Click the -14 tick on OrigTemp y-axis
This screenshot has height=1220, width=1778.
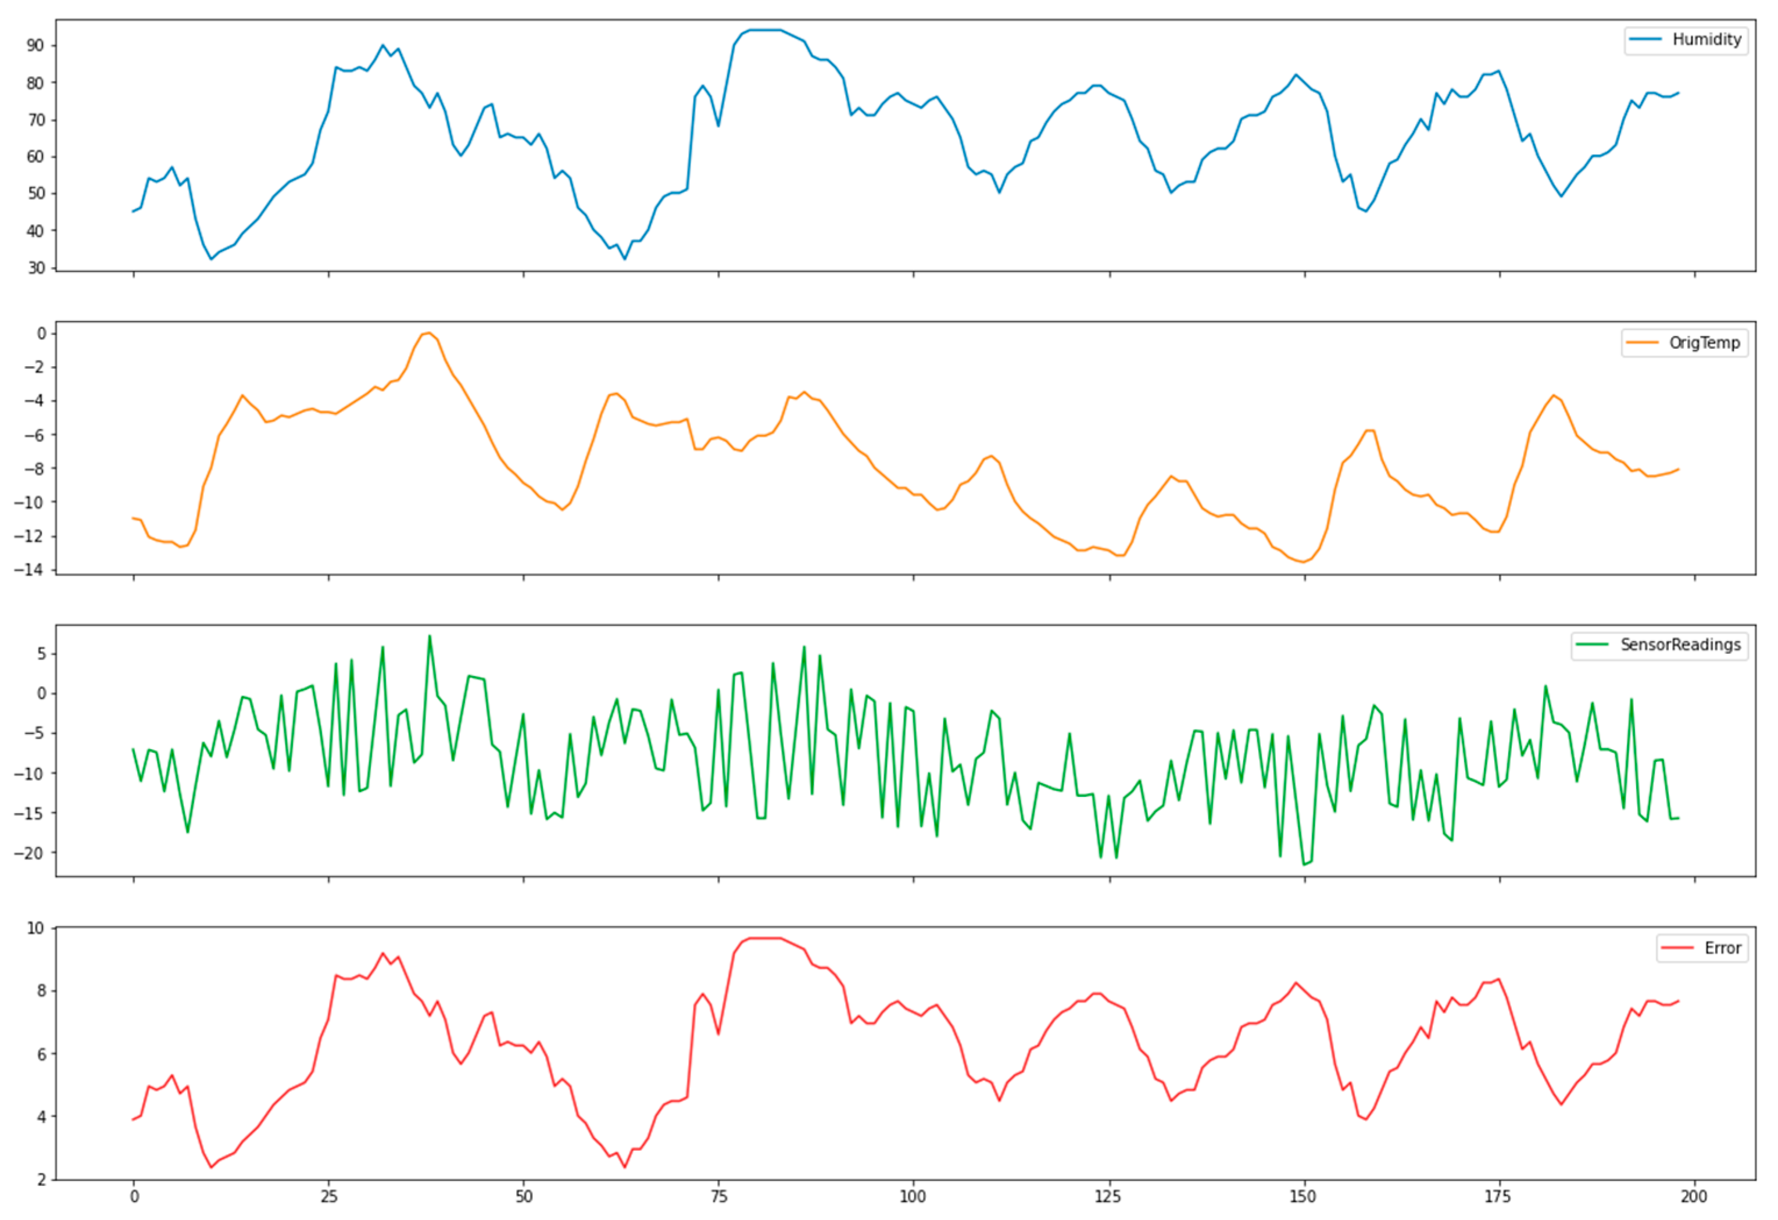[x=30, y=570]
